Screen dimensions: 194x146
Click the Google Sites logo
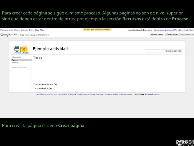(9, 34)
